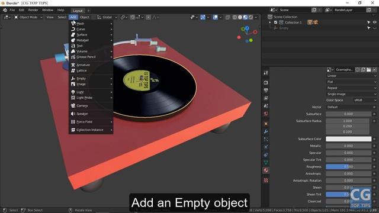Click the Blender logo icon

pyautogui.click(x=5, y=10)
